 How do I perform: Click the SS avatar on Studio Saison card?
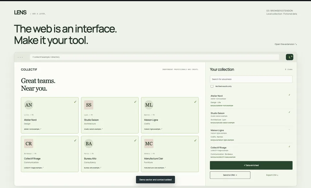pos(89,105)
